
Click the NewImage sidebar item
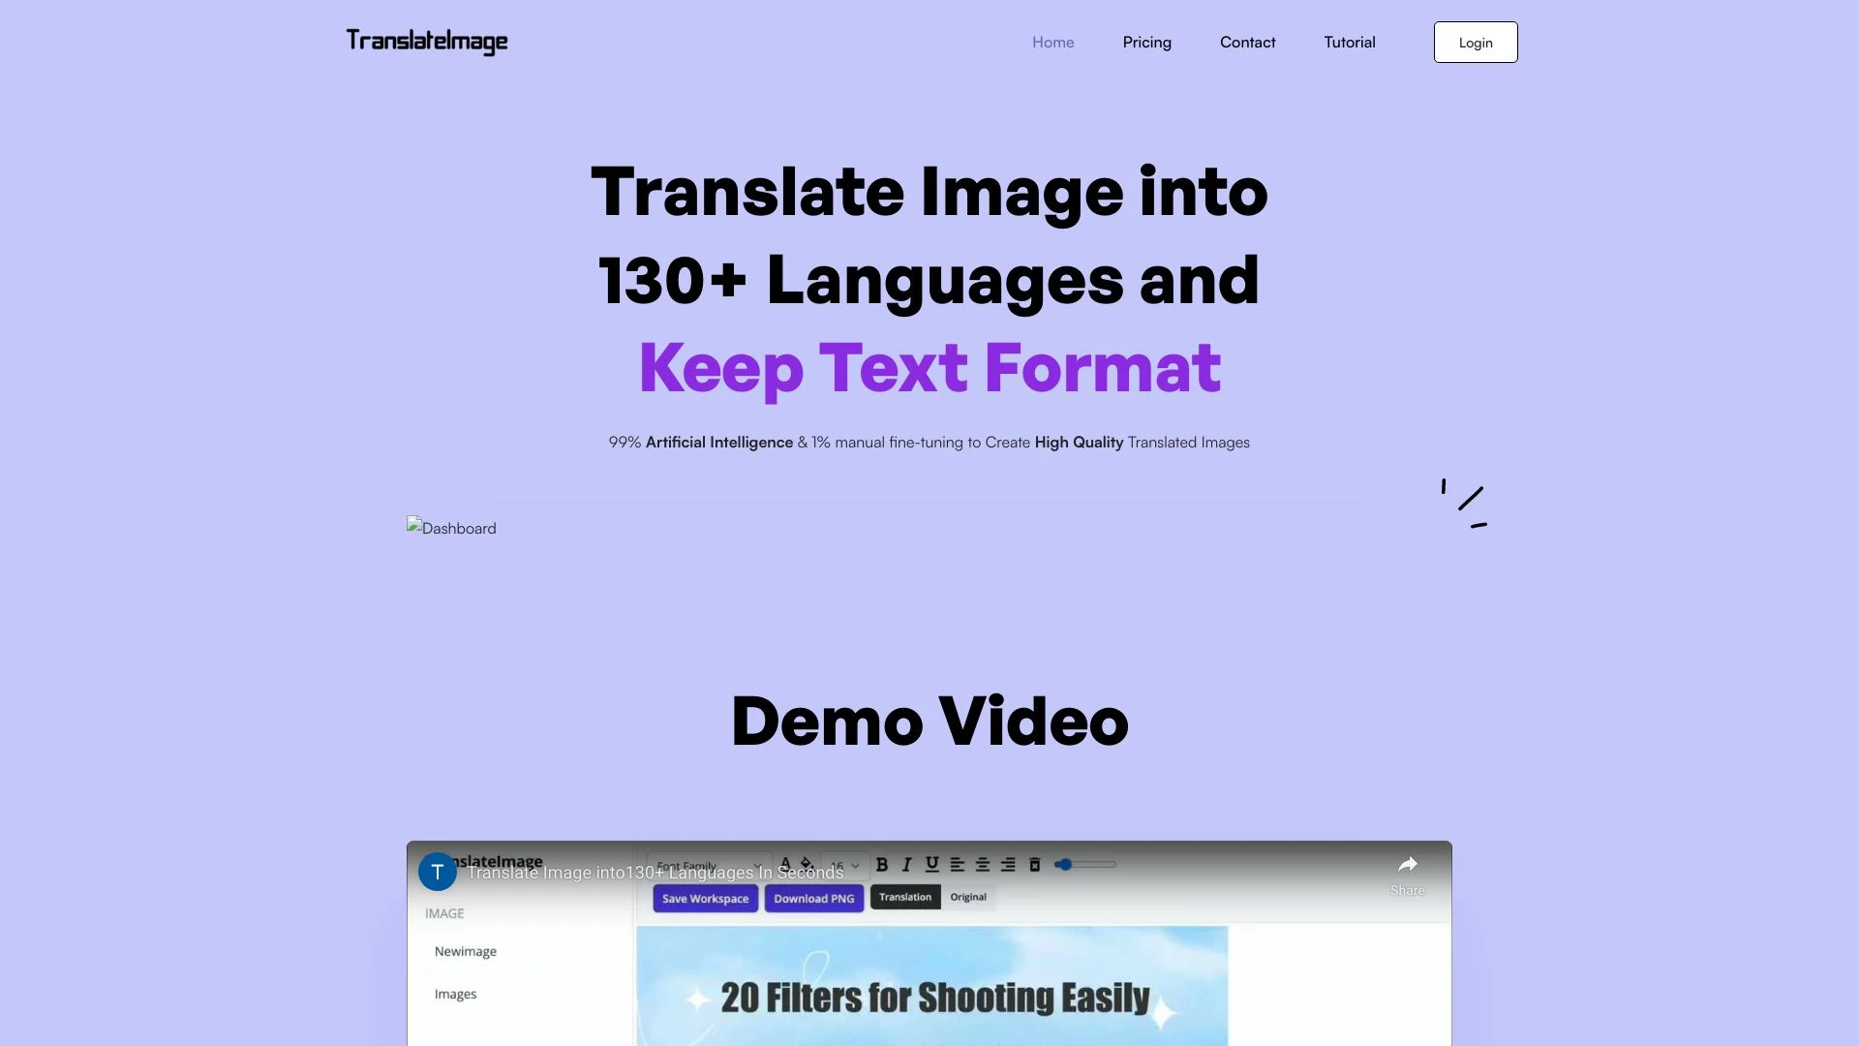coord(465,949)
